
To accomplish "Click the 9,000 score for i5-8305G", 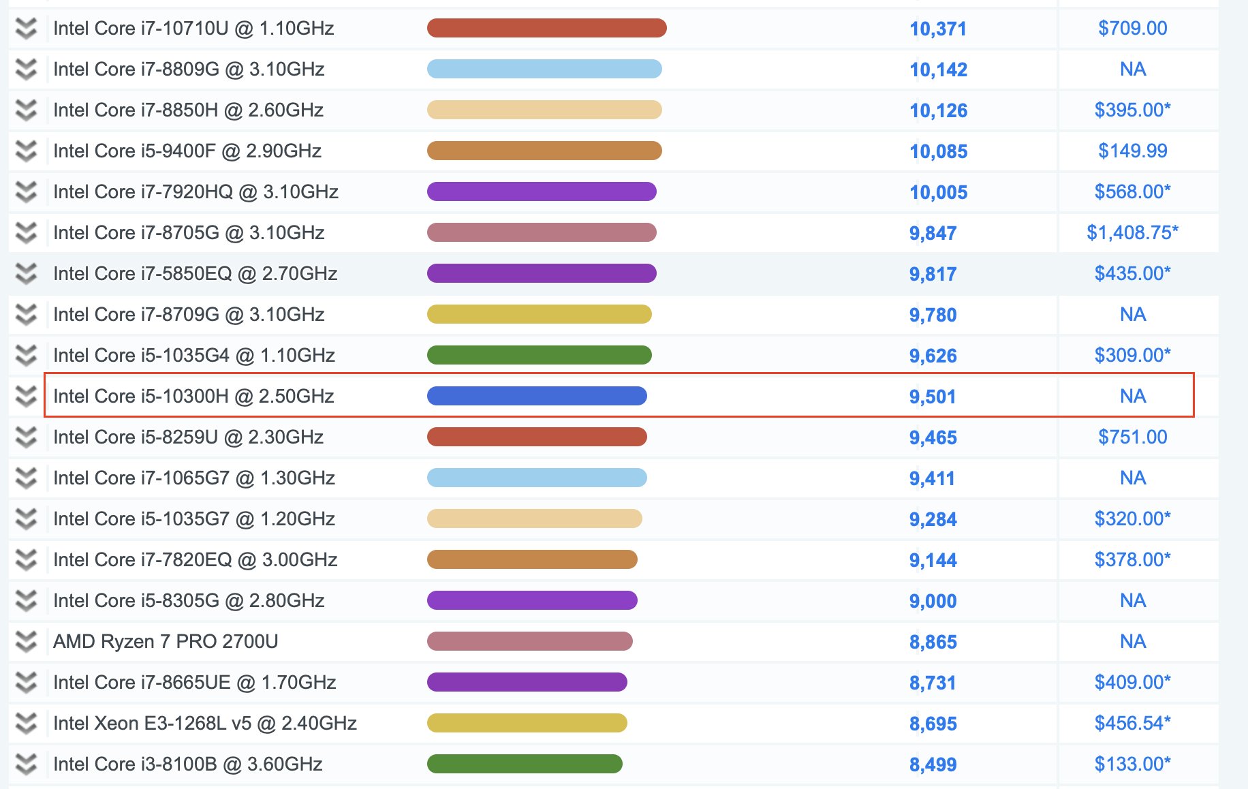I will (933, 601).
